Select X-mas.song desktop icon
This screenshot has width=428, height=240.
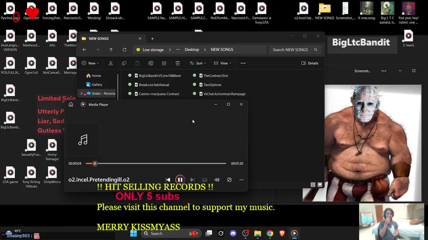pos(366,11)
